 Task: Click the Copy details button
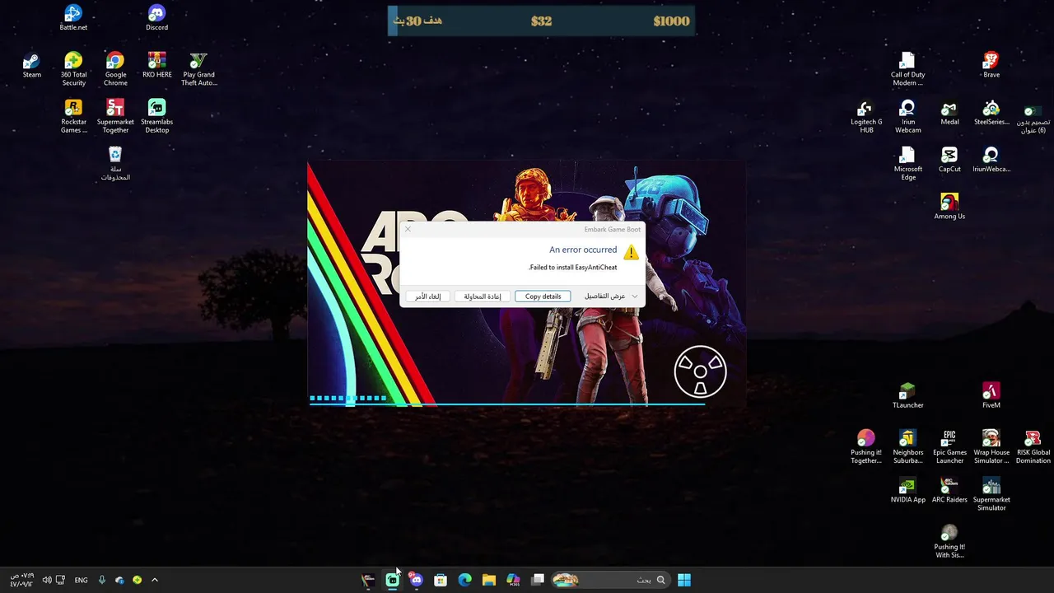[x=543, y=296]
